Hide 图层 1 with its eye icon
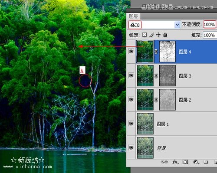217x173 pixels. 131,124
